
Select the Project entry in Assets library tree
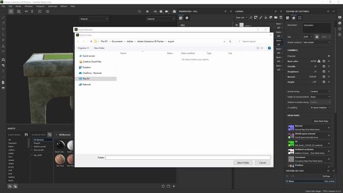click(x=37, y=143)
